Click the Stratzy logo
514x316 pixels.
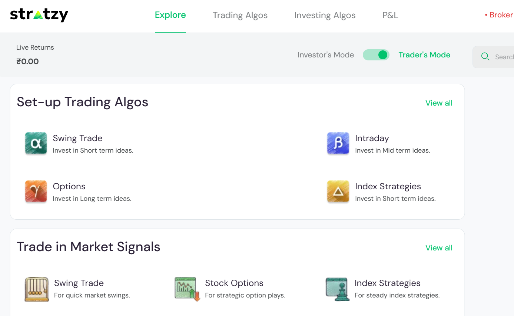coord(39,15)
